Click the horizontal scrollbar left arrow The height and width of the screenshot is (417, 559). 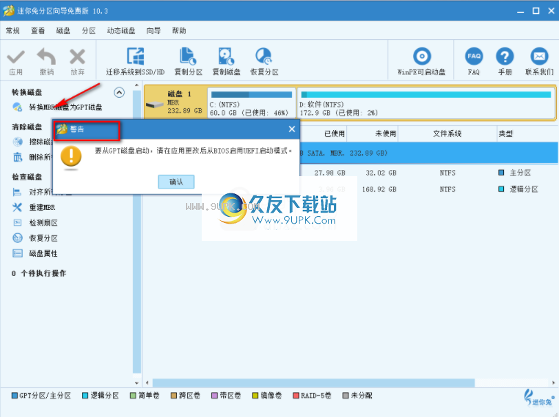click(147, 383)
